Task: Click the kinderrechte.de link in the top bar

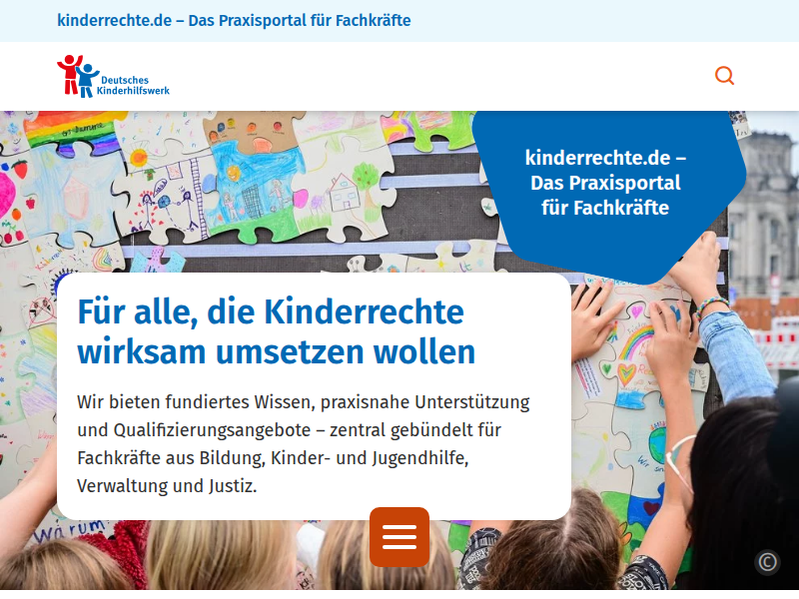Action: 234,20
